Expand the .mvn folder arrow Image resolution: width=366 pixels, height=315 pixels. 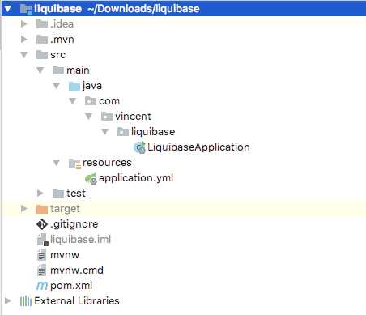pos(24,40)
